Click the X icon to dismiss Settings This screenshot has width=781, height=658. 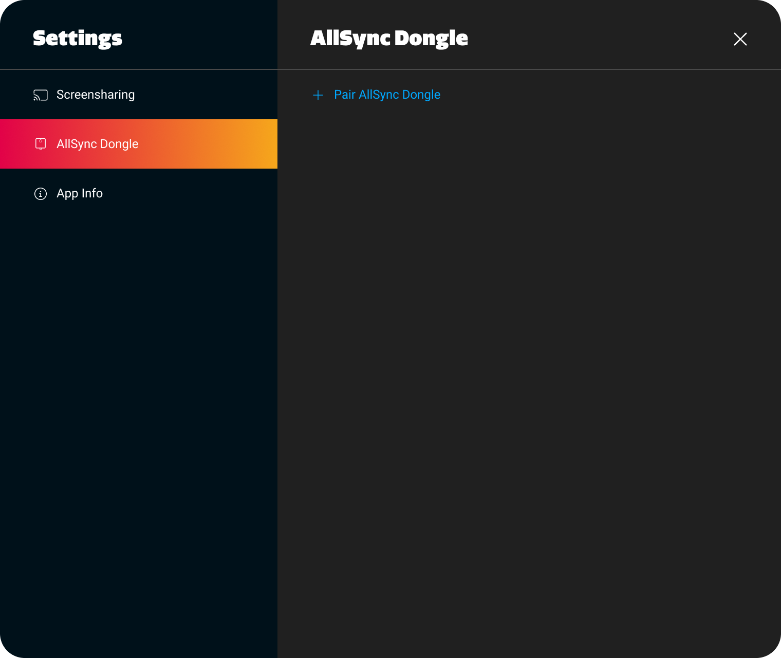(x=740, y=39)
